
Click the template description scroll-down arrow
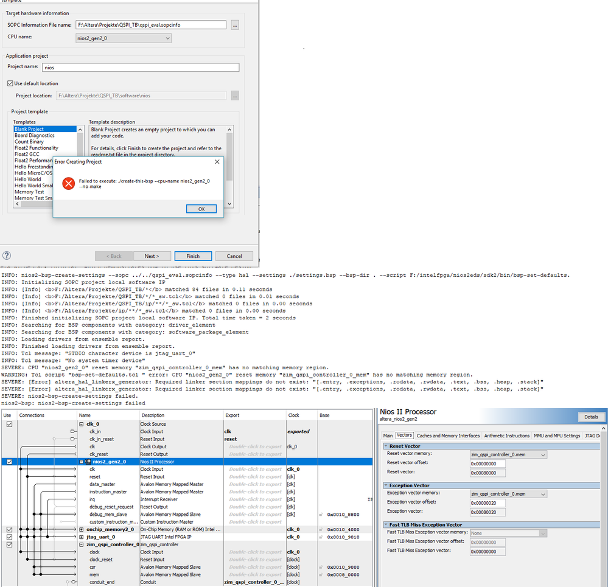(x=229, y=204)
